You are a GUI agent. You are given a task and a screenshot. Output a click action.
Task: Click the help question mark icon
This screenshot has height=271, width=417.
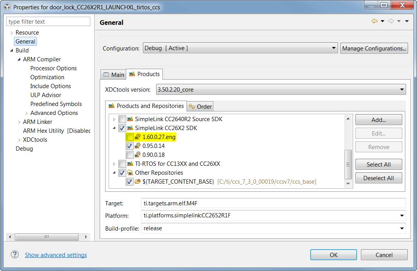(x=15, y=255)
